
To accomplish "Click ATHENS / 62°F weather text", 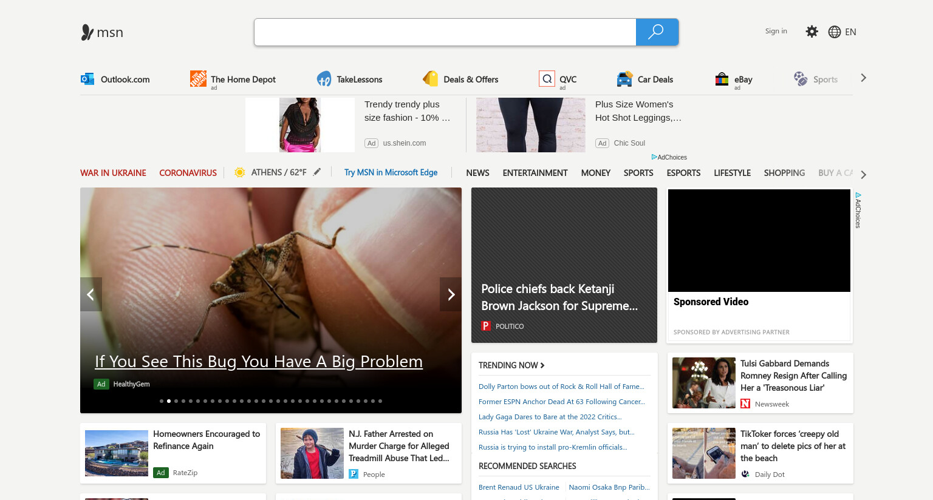I will [x=279, y=172].
